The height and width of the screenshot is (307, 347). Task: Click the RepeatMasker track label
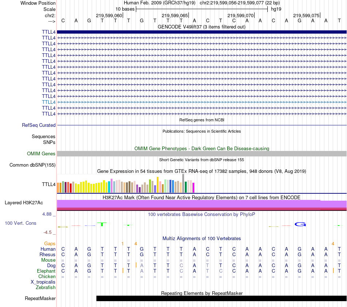pos(40,298)
